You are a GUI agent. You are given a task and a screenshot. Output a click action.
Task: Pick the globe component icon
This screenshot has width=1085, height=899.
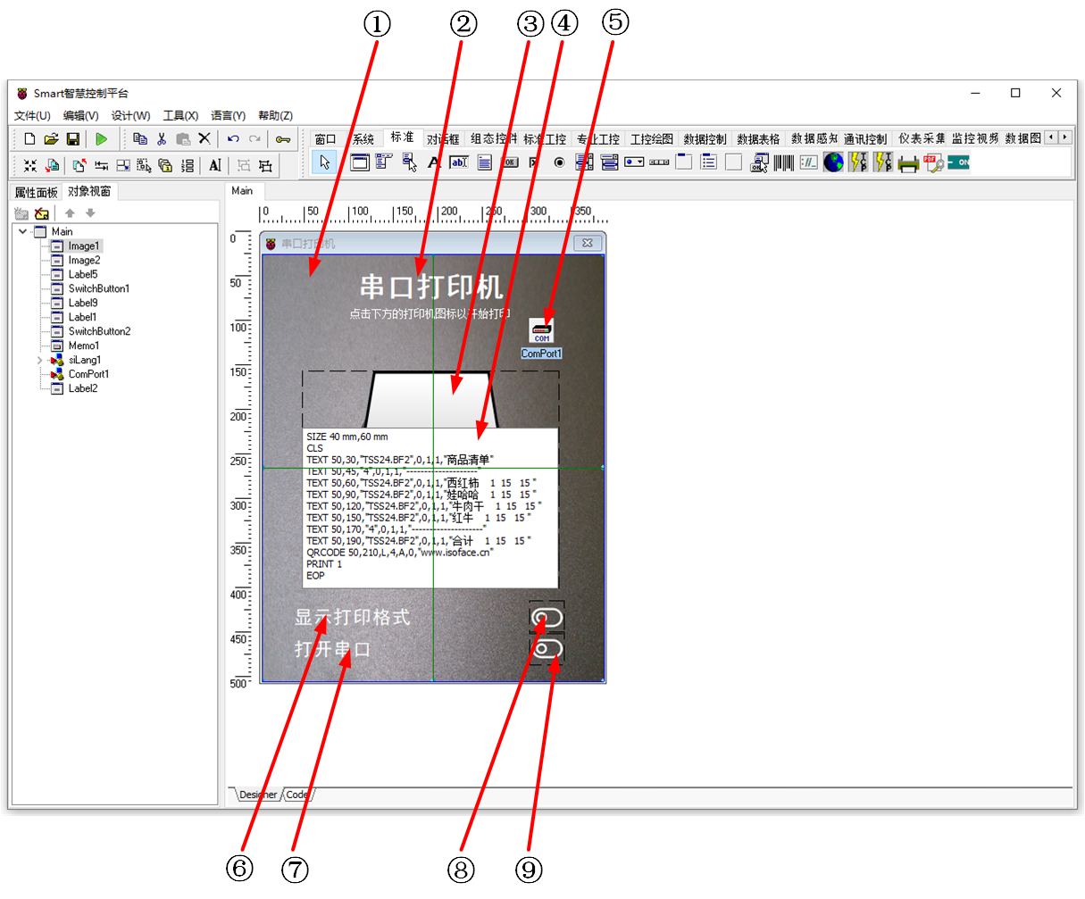pyautogui.click(x=833, y=162)
